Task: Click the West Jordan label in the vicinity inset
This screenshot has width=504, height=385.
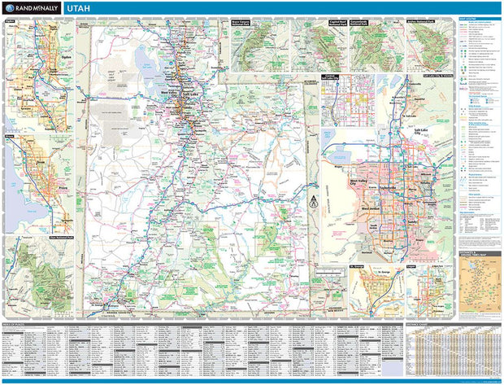Action: [x=371, y=208]
